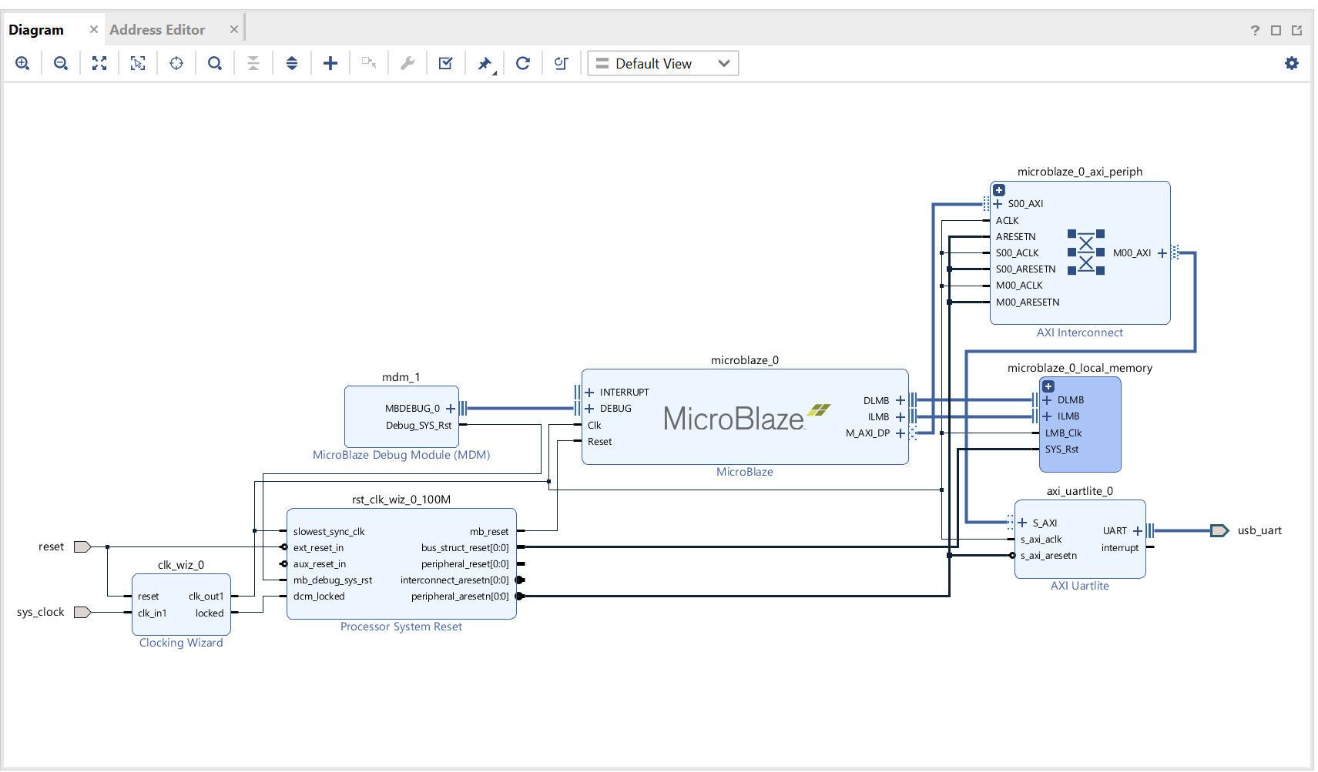Expand the MicroBlaze ILMB output interface

[900, 417]
